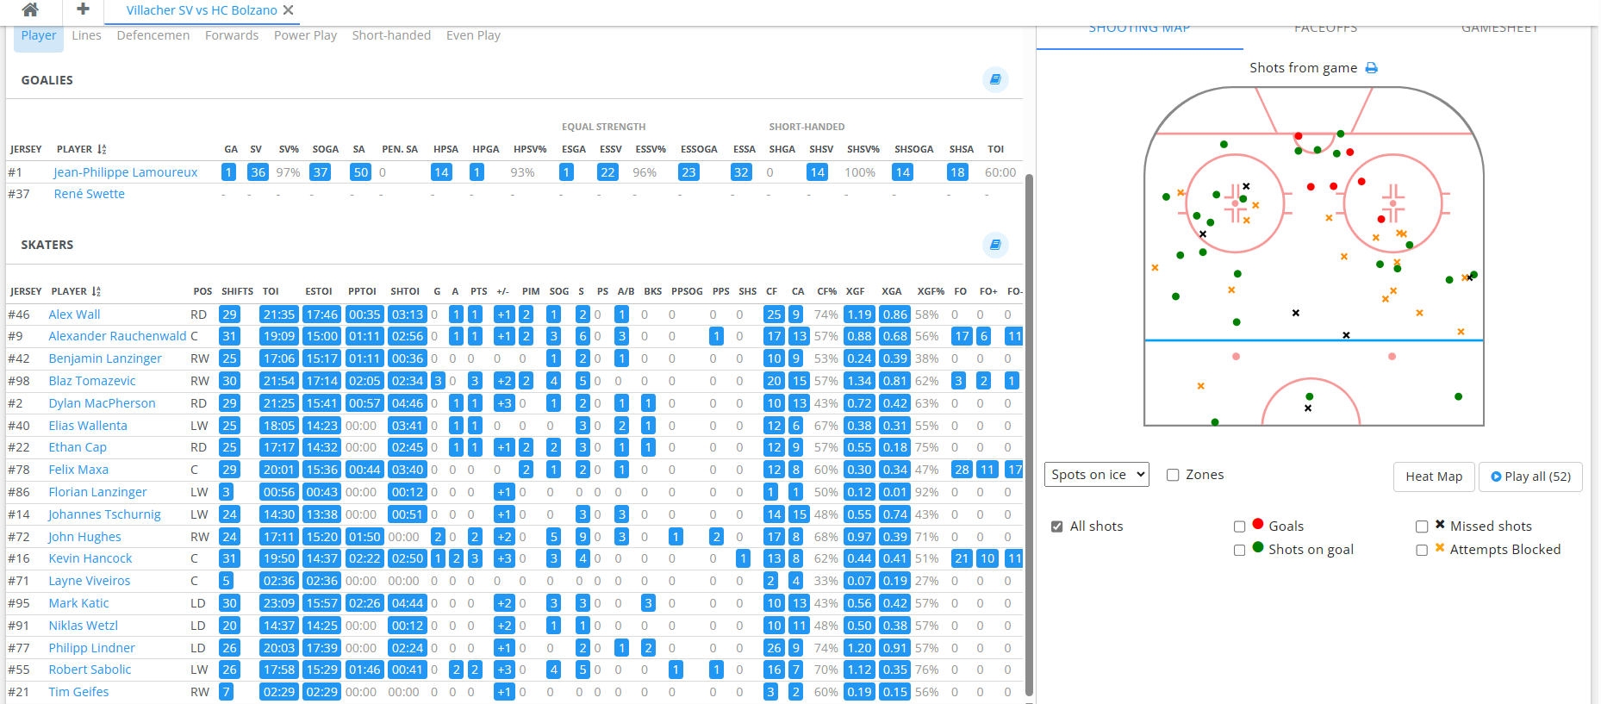Enable the Zones checkbox

click(x=1173, y=475)
